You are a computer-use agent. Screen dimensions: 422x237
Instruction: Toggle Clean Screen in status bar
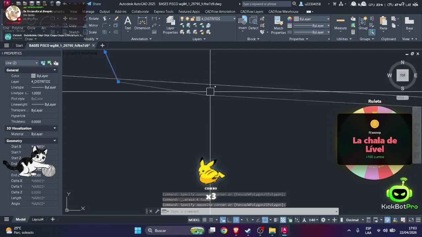tap(411, 220)
